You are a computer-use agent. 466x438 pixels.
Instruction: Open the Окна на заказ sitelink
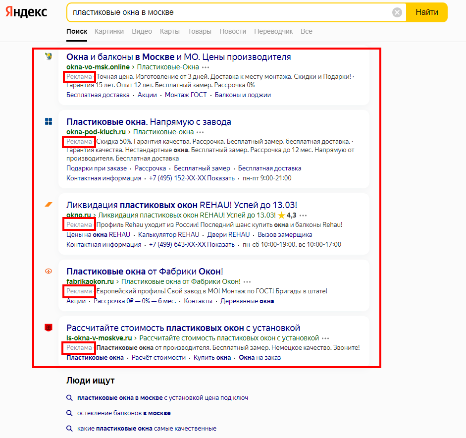260,357
